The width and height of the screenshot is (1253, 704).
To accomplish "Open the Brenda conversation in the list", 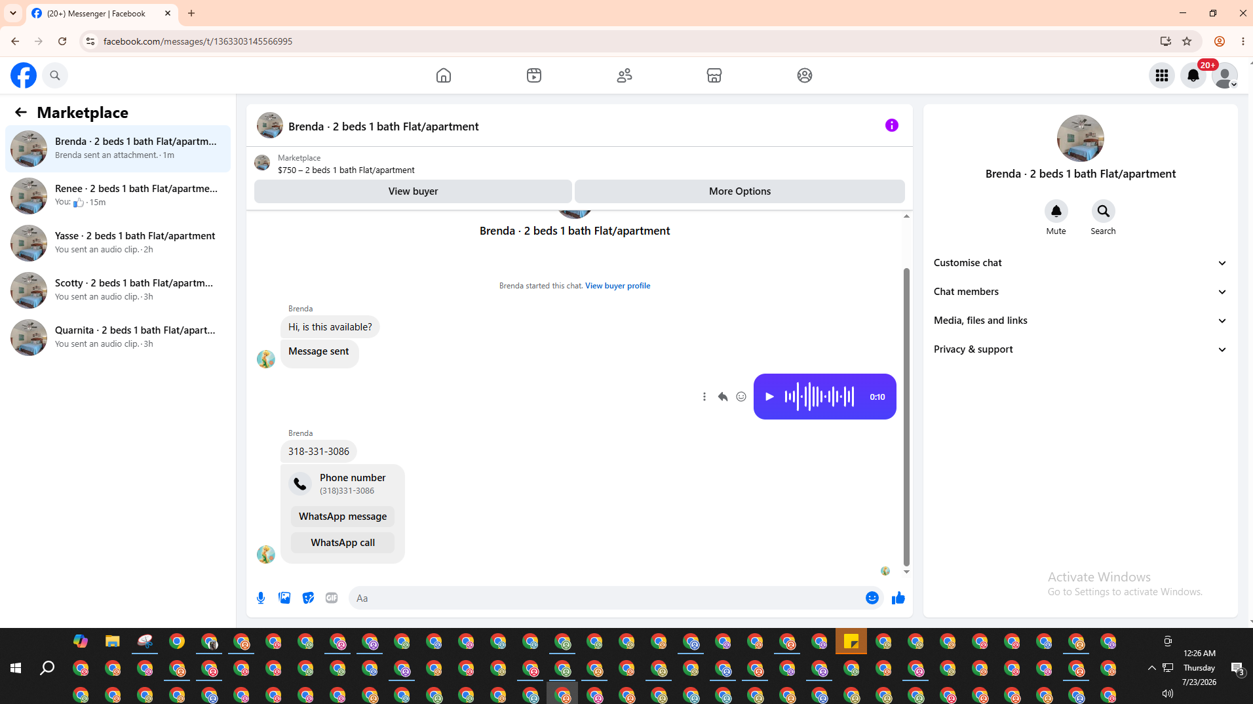I will (118, 149).
